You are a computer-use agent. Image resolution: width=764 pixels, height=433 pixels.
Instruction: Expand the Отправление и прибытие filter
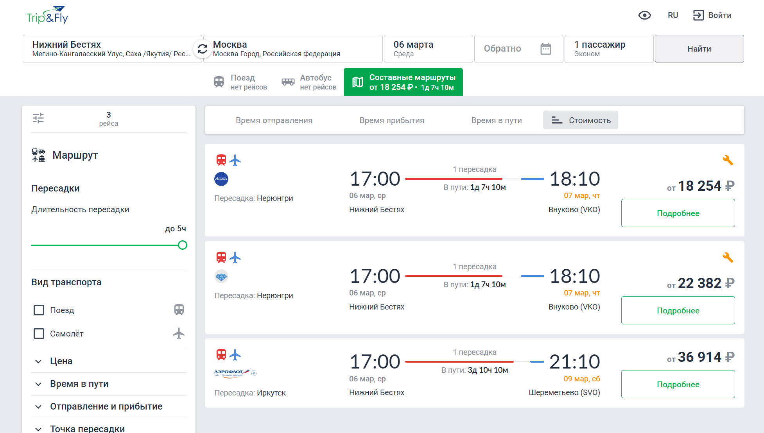pos(109,406)
